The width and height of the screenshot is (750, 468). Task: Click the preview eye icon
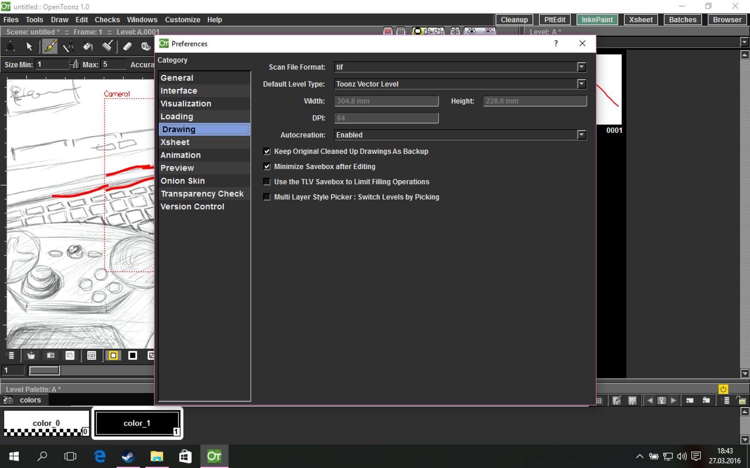tap(472, 31)
